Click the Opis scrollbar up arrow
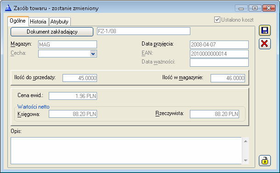Screen dimensions: 280x173 click(x=246, y=141)
